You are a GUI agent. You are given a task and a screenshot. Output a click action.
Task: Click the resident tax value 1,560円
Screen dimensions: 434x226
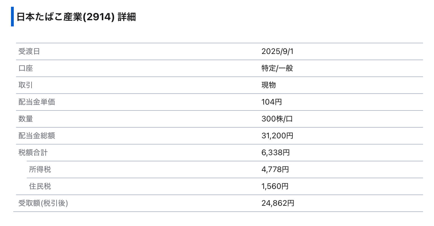click(275, 186)
